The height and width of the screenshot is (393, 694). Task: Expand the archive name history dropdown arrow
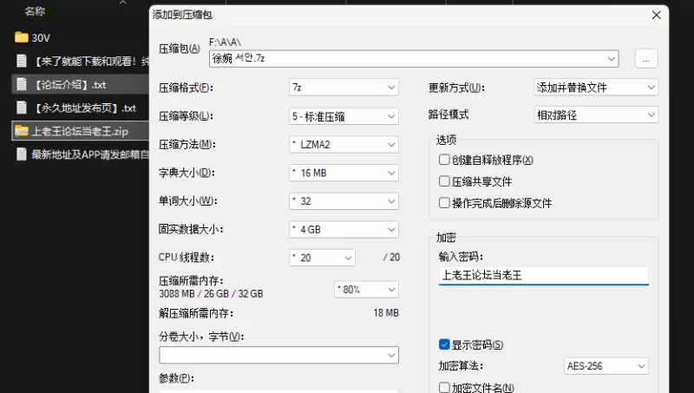612,58
